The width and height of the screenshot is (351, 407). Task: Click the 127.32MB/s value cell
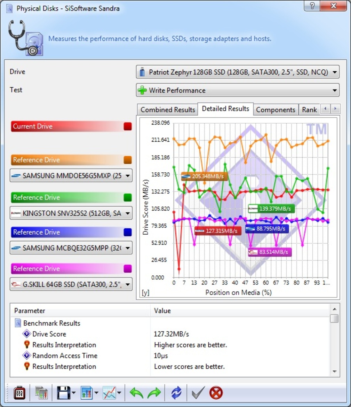click(171, 334)
